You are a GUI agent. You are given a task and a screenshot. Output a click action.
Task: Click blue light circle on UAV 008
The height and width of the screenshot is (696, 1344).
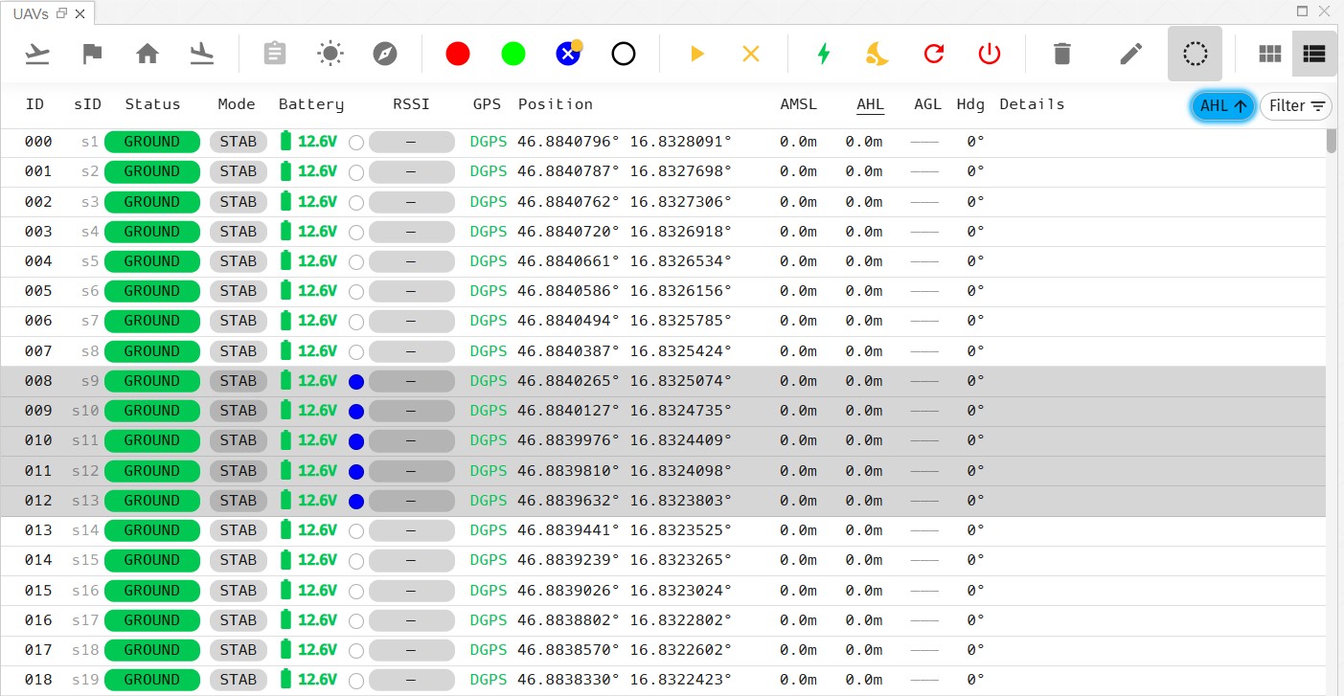[x=356, y=382]
